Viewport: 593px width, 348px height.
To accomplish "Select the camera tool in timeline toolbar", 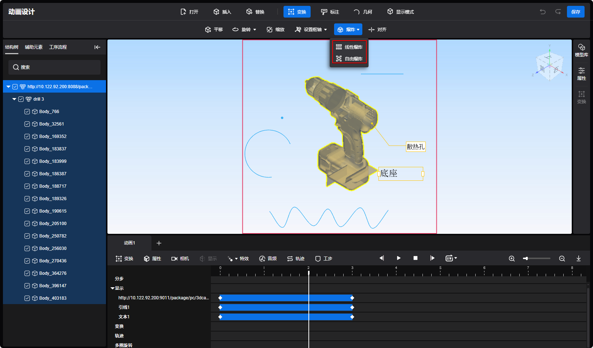I will tap(180, 259).
